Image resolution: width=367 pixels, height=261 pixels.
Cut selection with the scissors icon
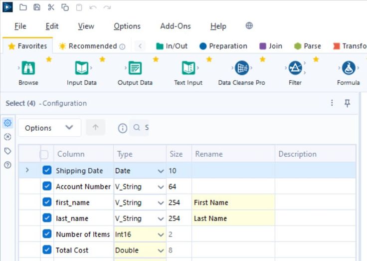[x=51, y=7]
